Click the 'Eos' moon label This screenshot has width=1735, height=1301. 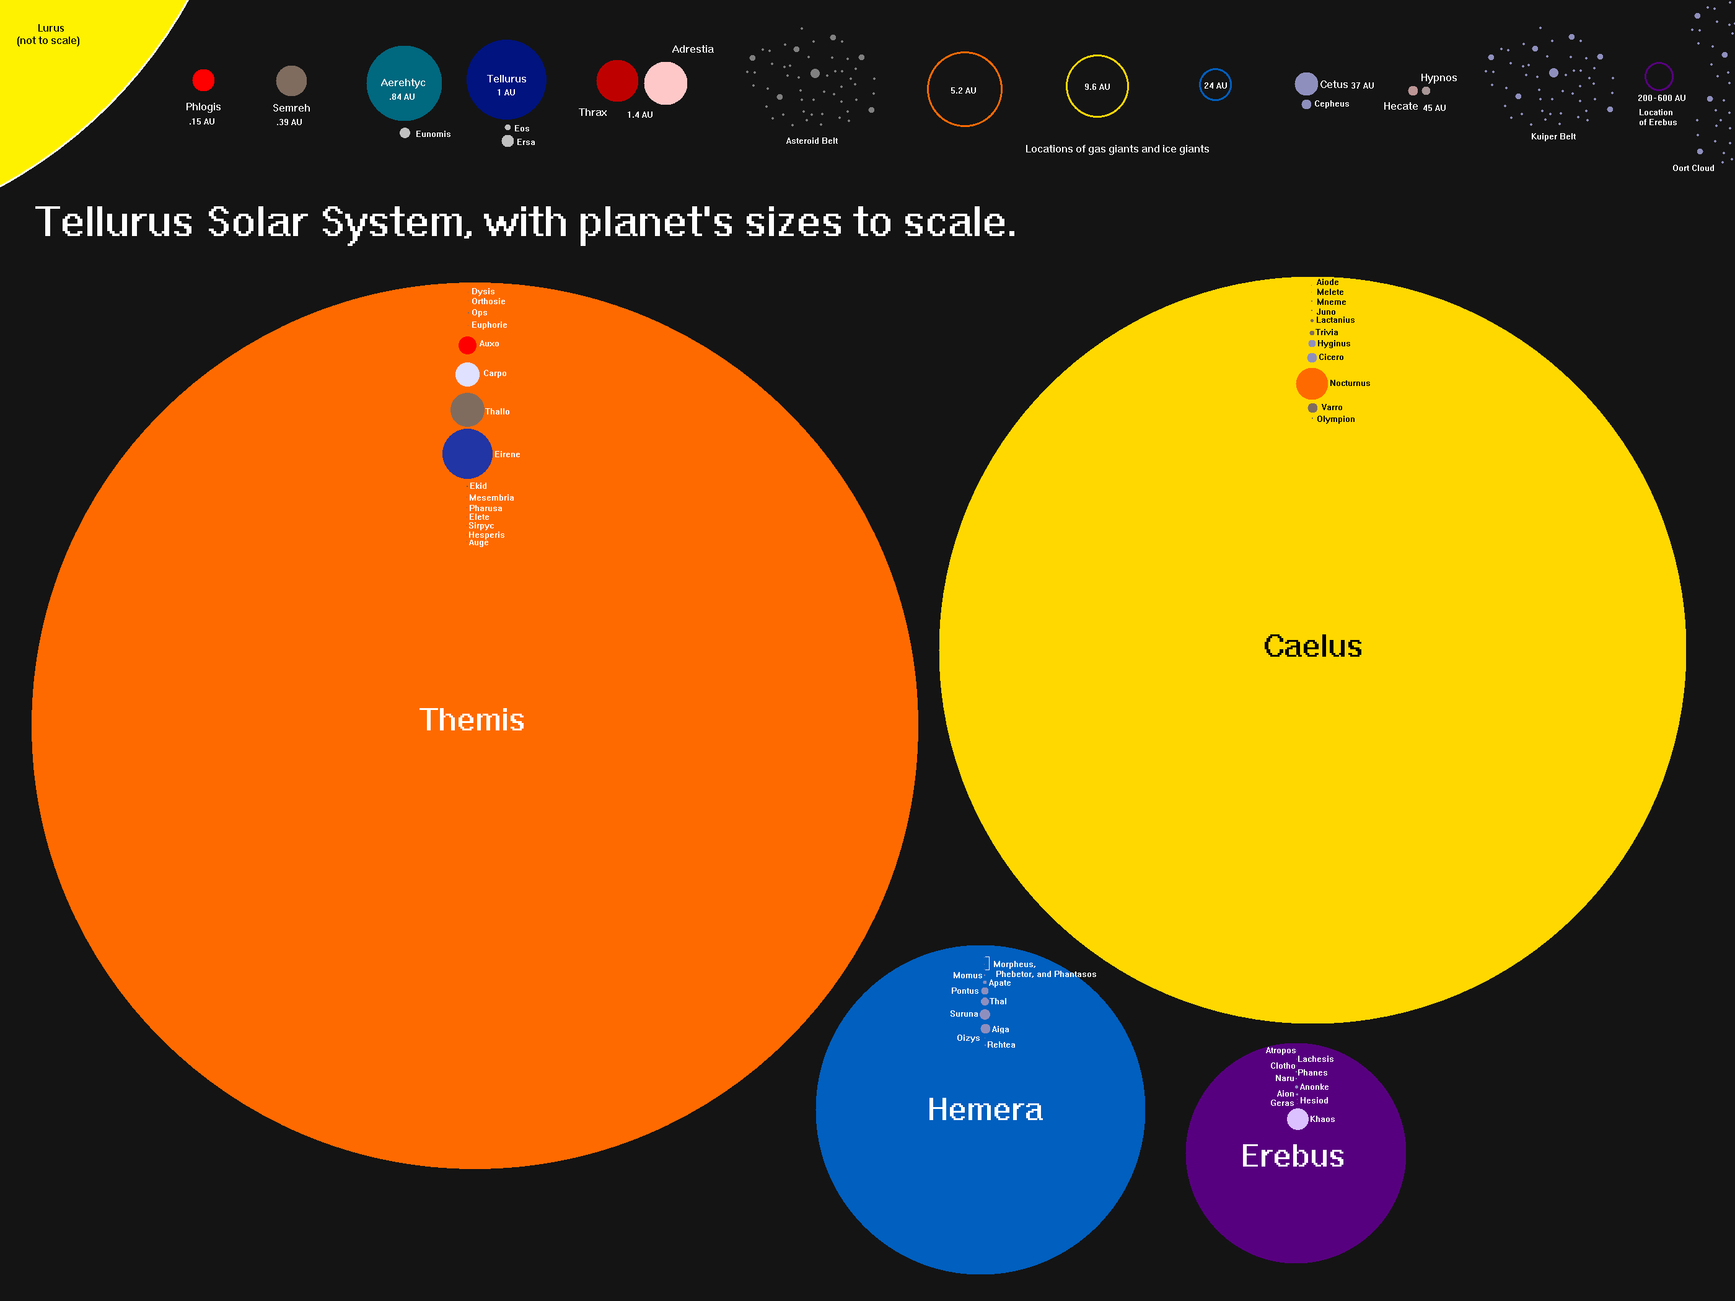tap(522, 129)
